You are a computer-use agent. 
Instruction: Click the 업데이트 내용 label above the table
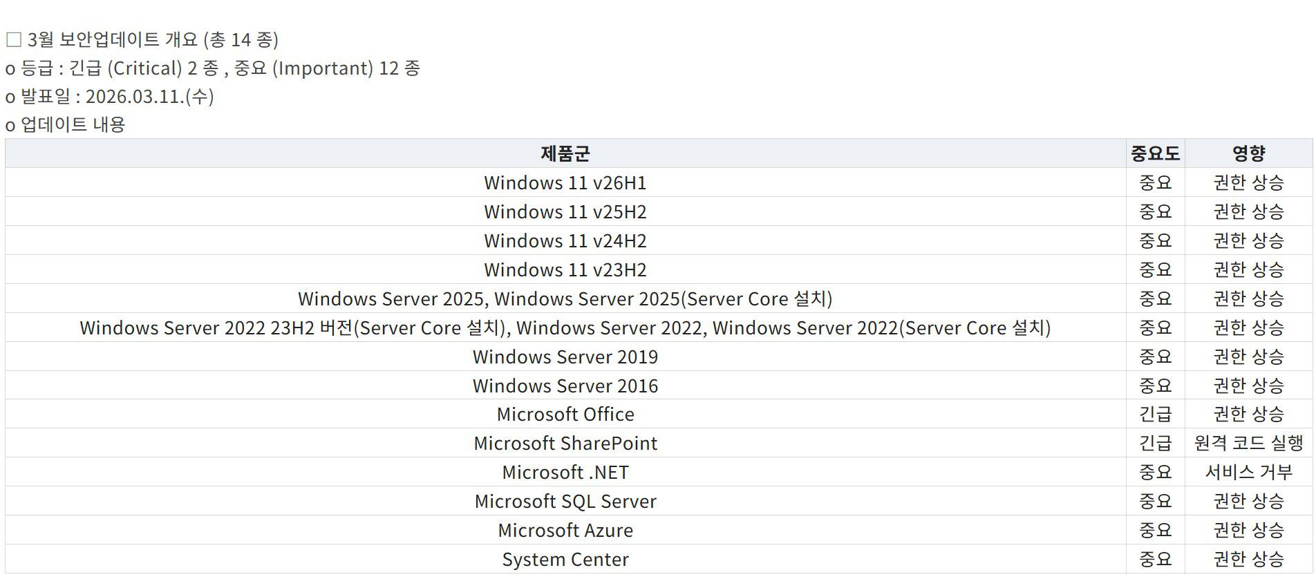73,125
